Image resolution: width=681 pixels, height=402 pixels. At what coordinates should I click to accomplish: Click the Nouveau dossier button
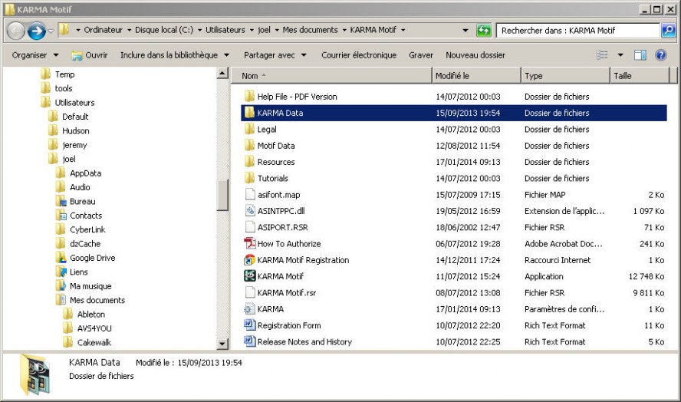click(475, 55)
